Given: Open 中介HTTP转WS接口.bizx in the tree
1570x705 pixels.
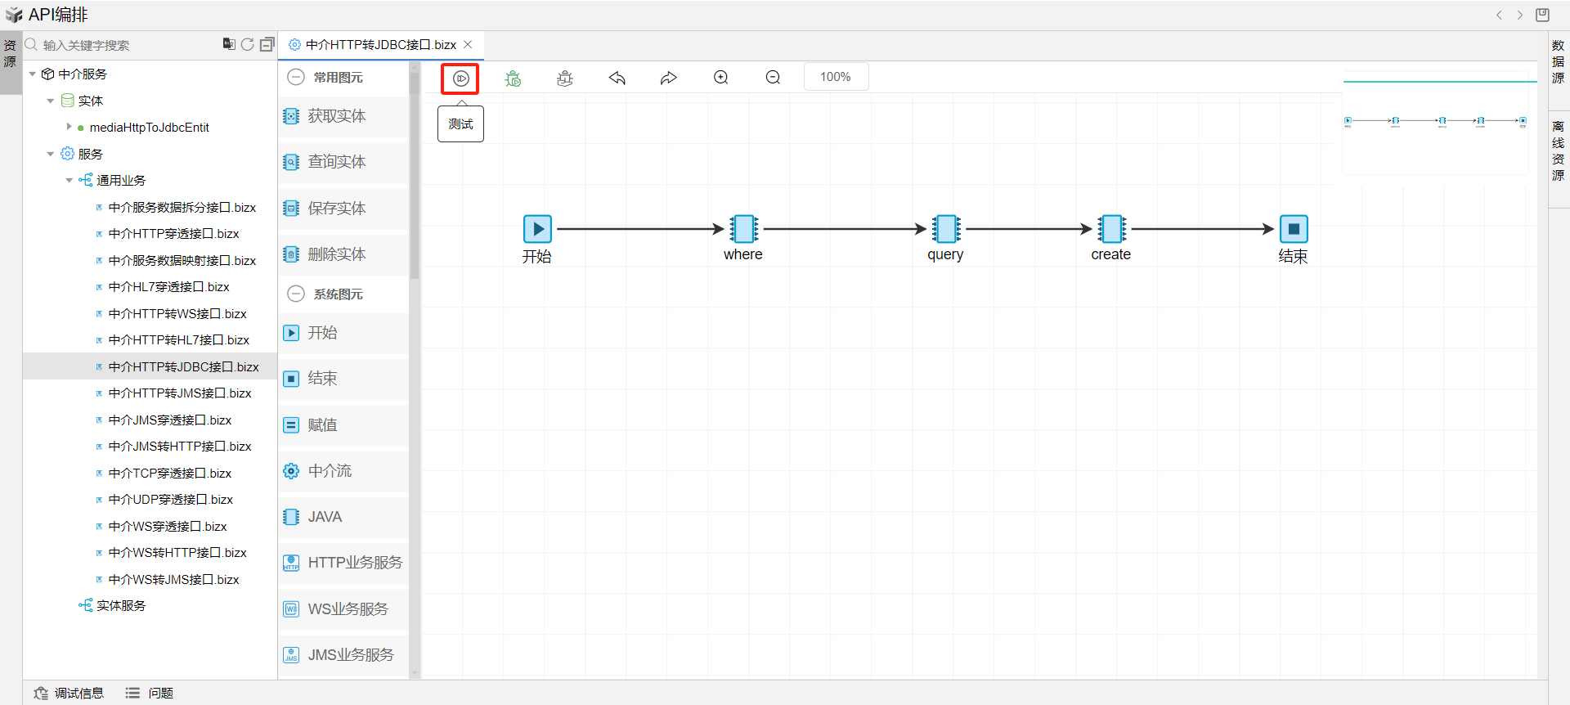Looking at the screenshot, I should point(177,314).
